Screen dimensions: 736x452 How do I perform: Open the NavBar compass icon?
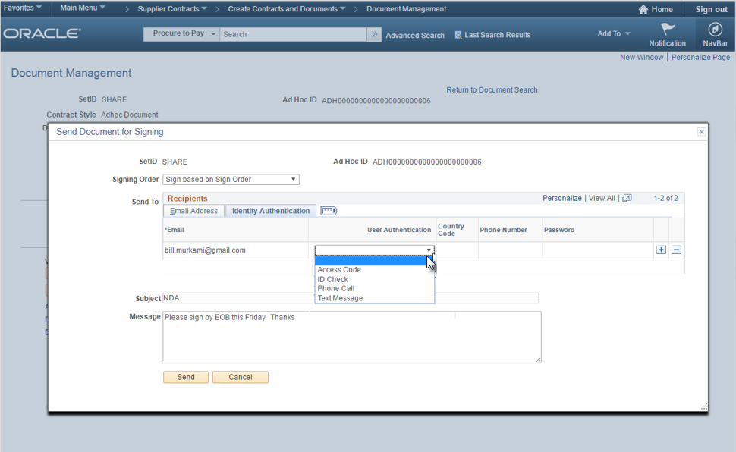(715, 30)
